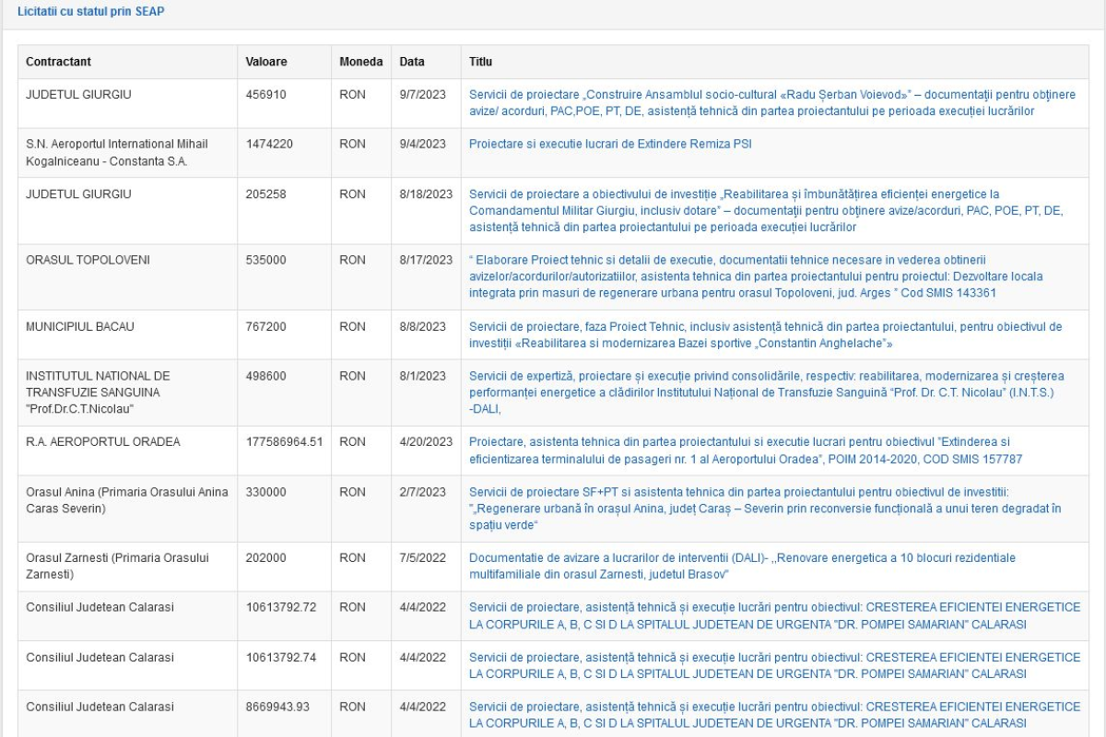This screenshot has height=737, width=1106.
Task: Click the Titlu column header
Action: click(x=480, y=62)
